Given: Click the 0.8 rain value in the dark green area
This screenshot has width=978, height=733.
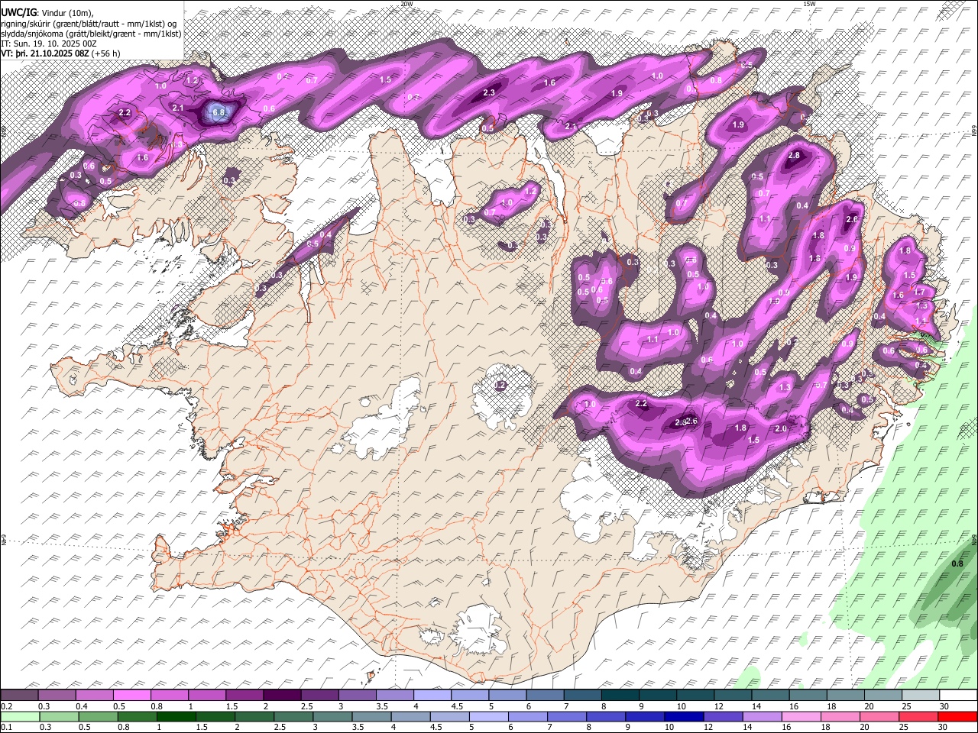Looking at the screenshot, I should coord(957,564).
